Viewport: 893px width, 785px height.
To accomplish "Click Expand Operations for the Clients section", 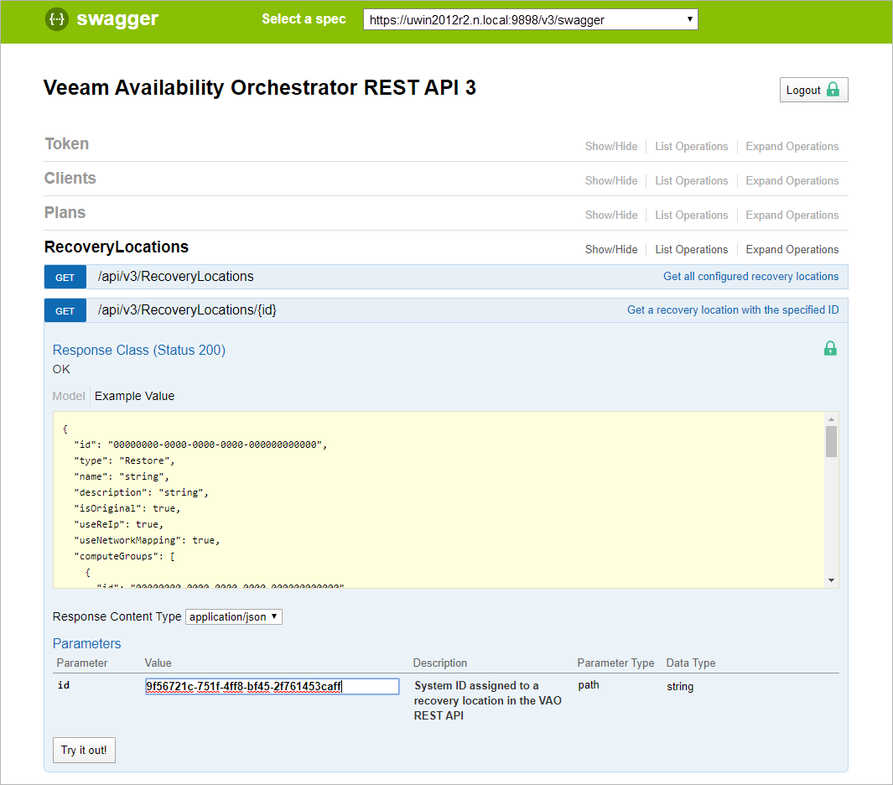I will [792, 180].
